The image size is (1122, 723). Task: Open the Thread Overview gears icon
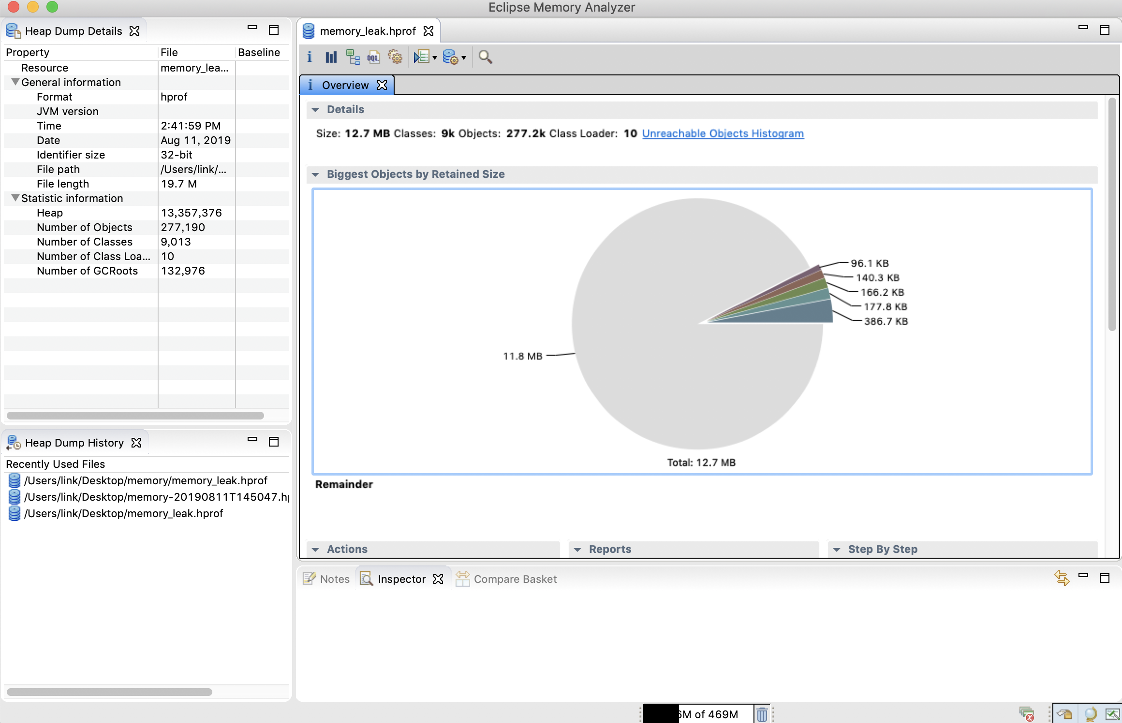point(395,57)
